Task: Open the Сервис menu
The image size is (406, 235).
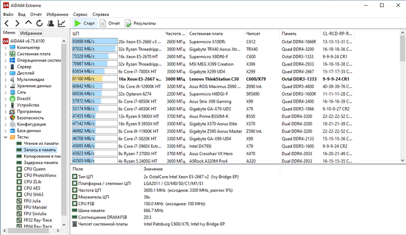Action: (81, 15)
